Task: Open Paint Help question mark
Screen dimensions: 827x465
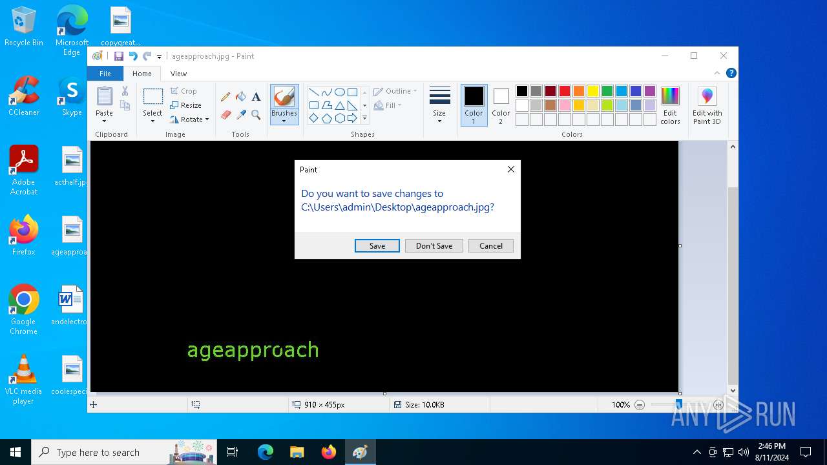Action: 731,74
